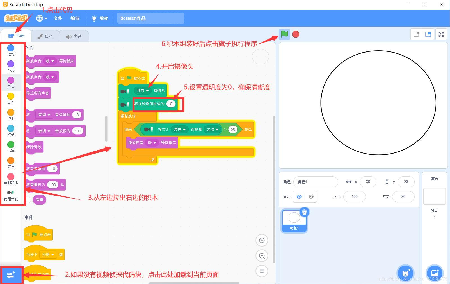Image resolution: width=450 pixels, height=284 pixels.
Task: Select the 声音 block category
Action: [x=11, y=83]
